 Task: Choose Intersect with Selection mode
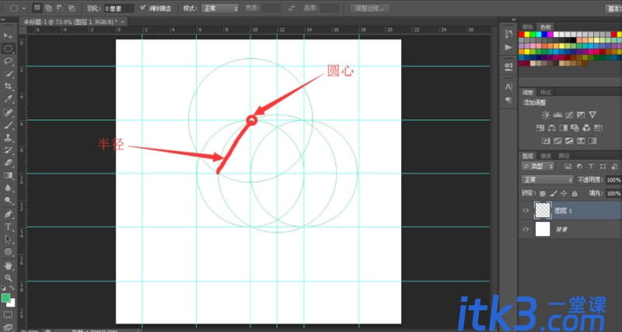click(72, 8)
